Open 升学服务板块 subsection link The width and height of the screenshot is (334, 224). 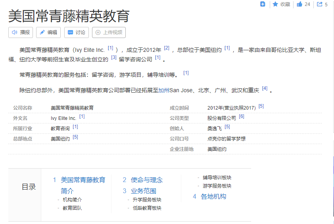pyautogui.click(x=147, y=200)
